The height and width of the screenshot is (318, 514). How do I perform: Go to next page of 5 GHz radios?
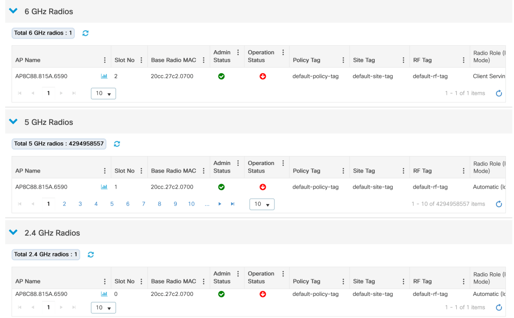[220, 204]
